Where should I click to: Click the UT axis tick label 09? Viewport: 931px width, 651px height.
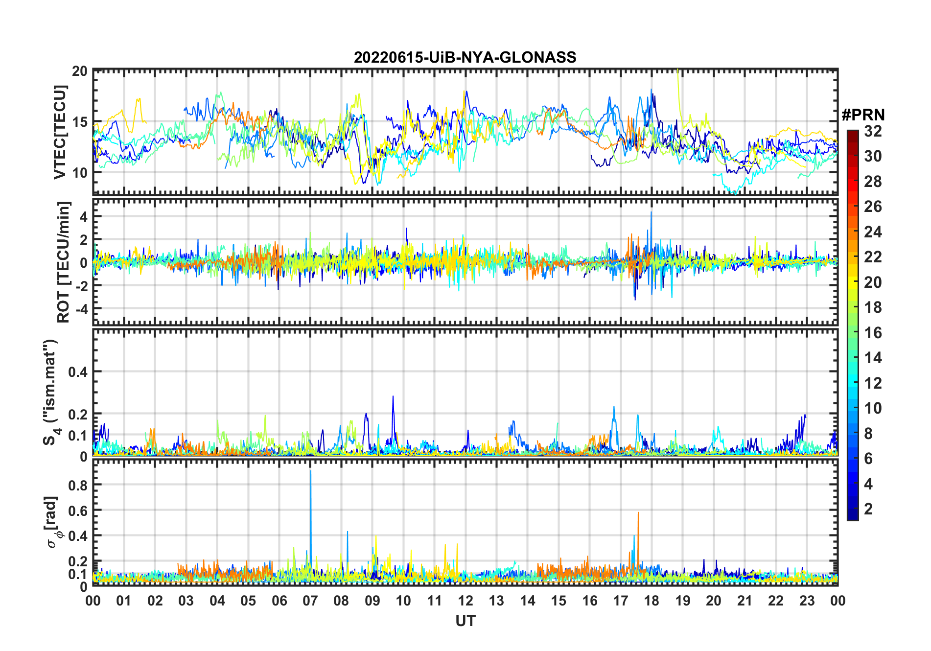point(372,601)
